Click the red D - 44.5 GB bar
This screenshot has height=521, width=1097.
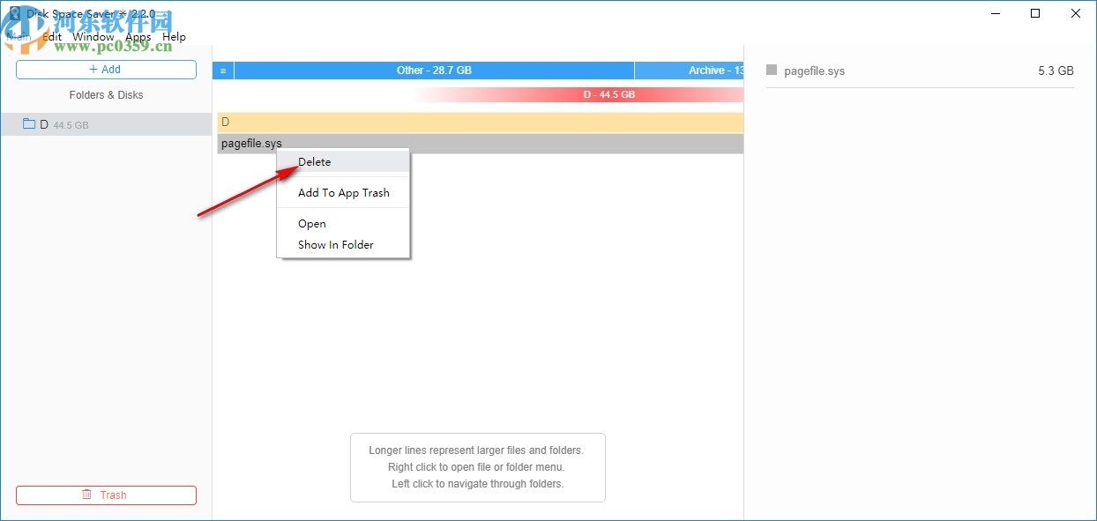[x=608, y=94]
